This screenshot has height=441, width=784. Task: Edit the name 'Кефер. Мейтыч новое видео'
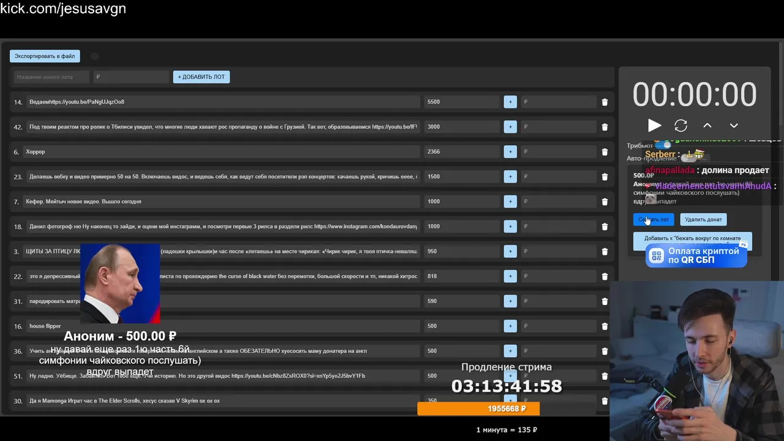tap(221, 202)
